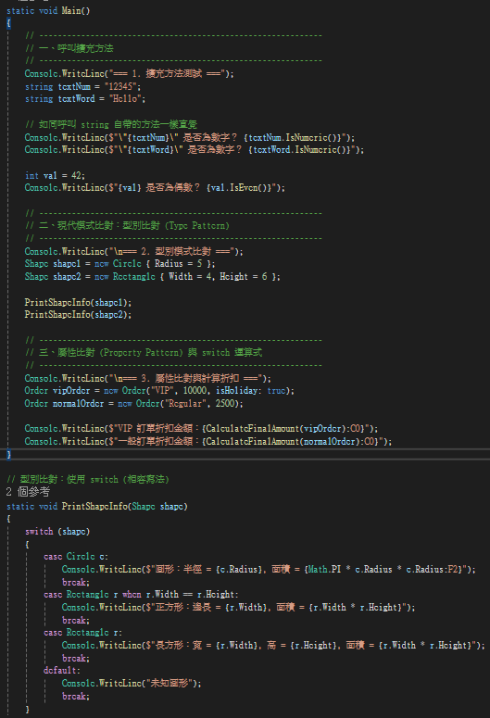Click the break; under the 正方形 case

tap(76, 621)
